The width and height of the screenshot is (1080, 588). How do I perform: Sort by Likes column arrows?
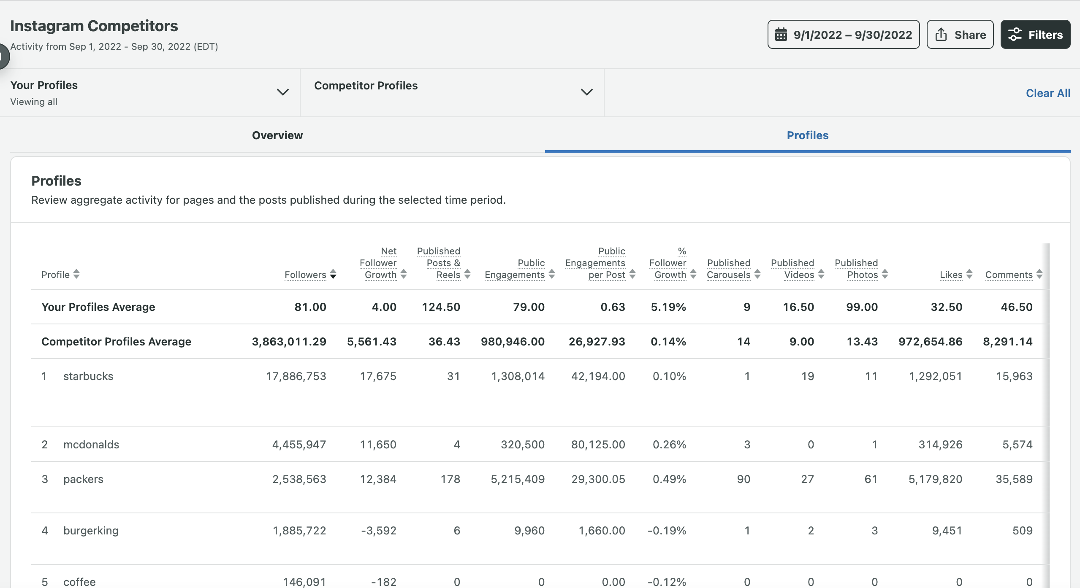pyautogui.click(x=969, y=275)
